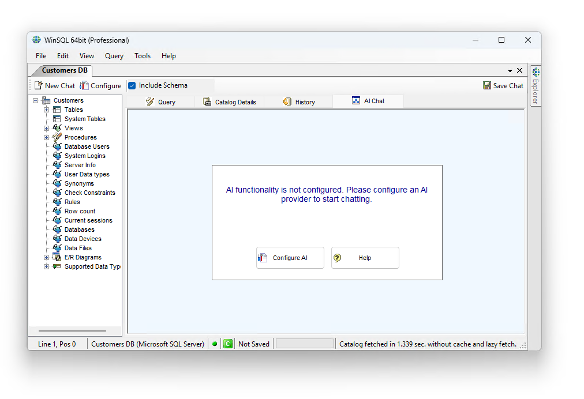Click the Synonyms node icon
584x399 pixels.
(57, 183)
